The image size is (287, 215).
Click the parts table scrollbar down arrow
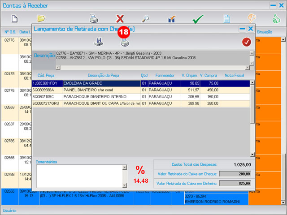coord(252,154)
